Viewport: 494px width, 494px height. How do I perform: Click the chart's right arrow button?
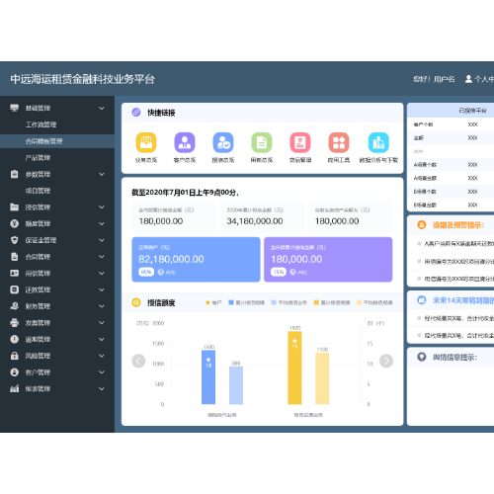pyautogui.click(x=386, y=361)
